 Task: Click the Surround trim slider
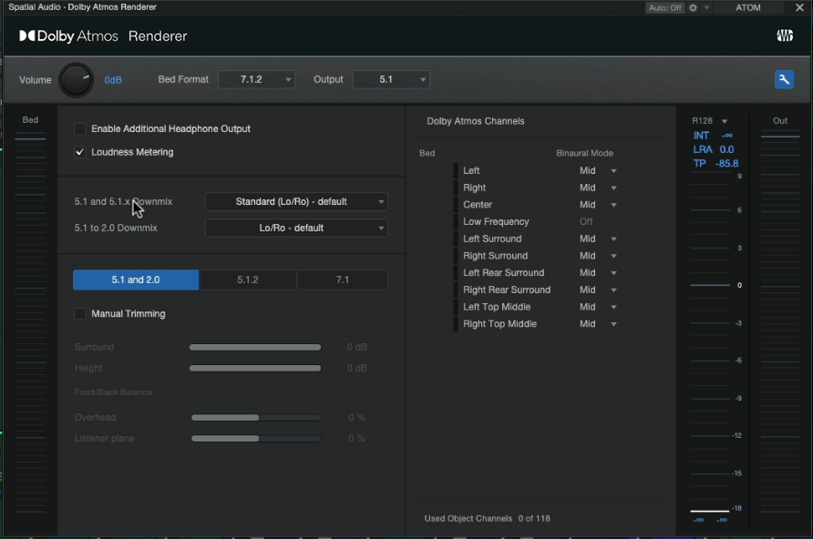coord(255,348)
